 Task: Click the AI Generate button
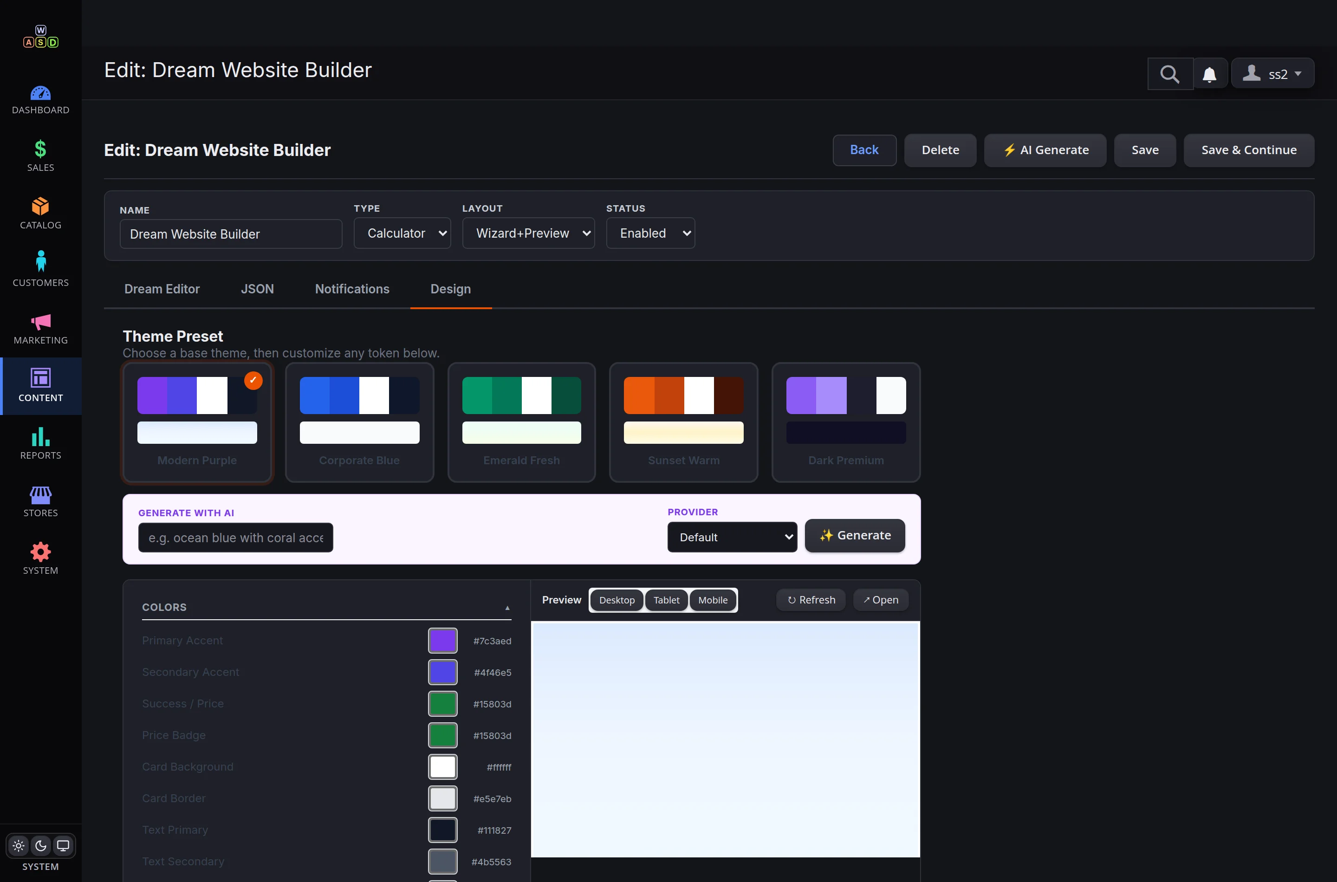[x=1045, y=150]
